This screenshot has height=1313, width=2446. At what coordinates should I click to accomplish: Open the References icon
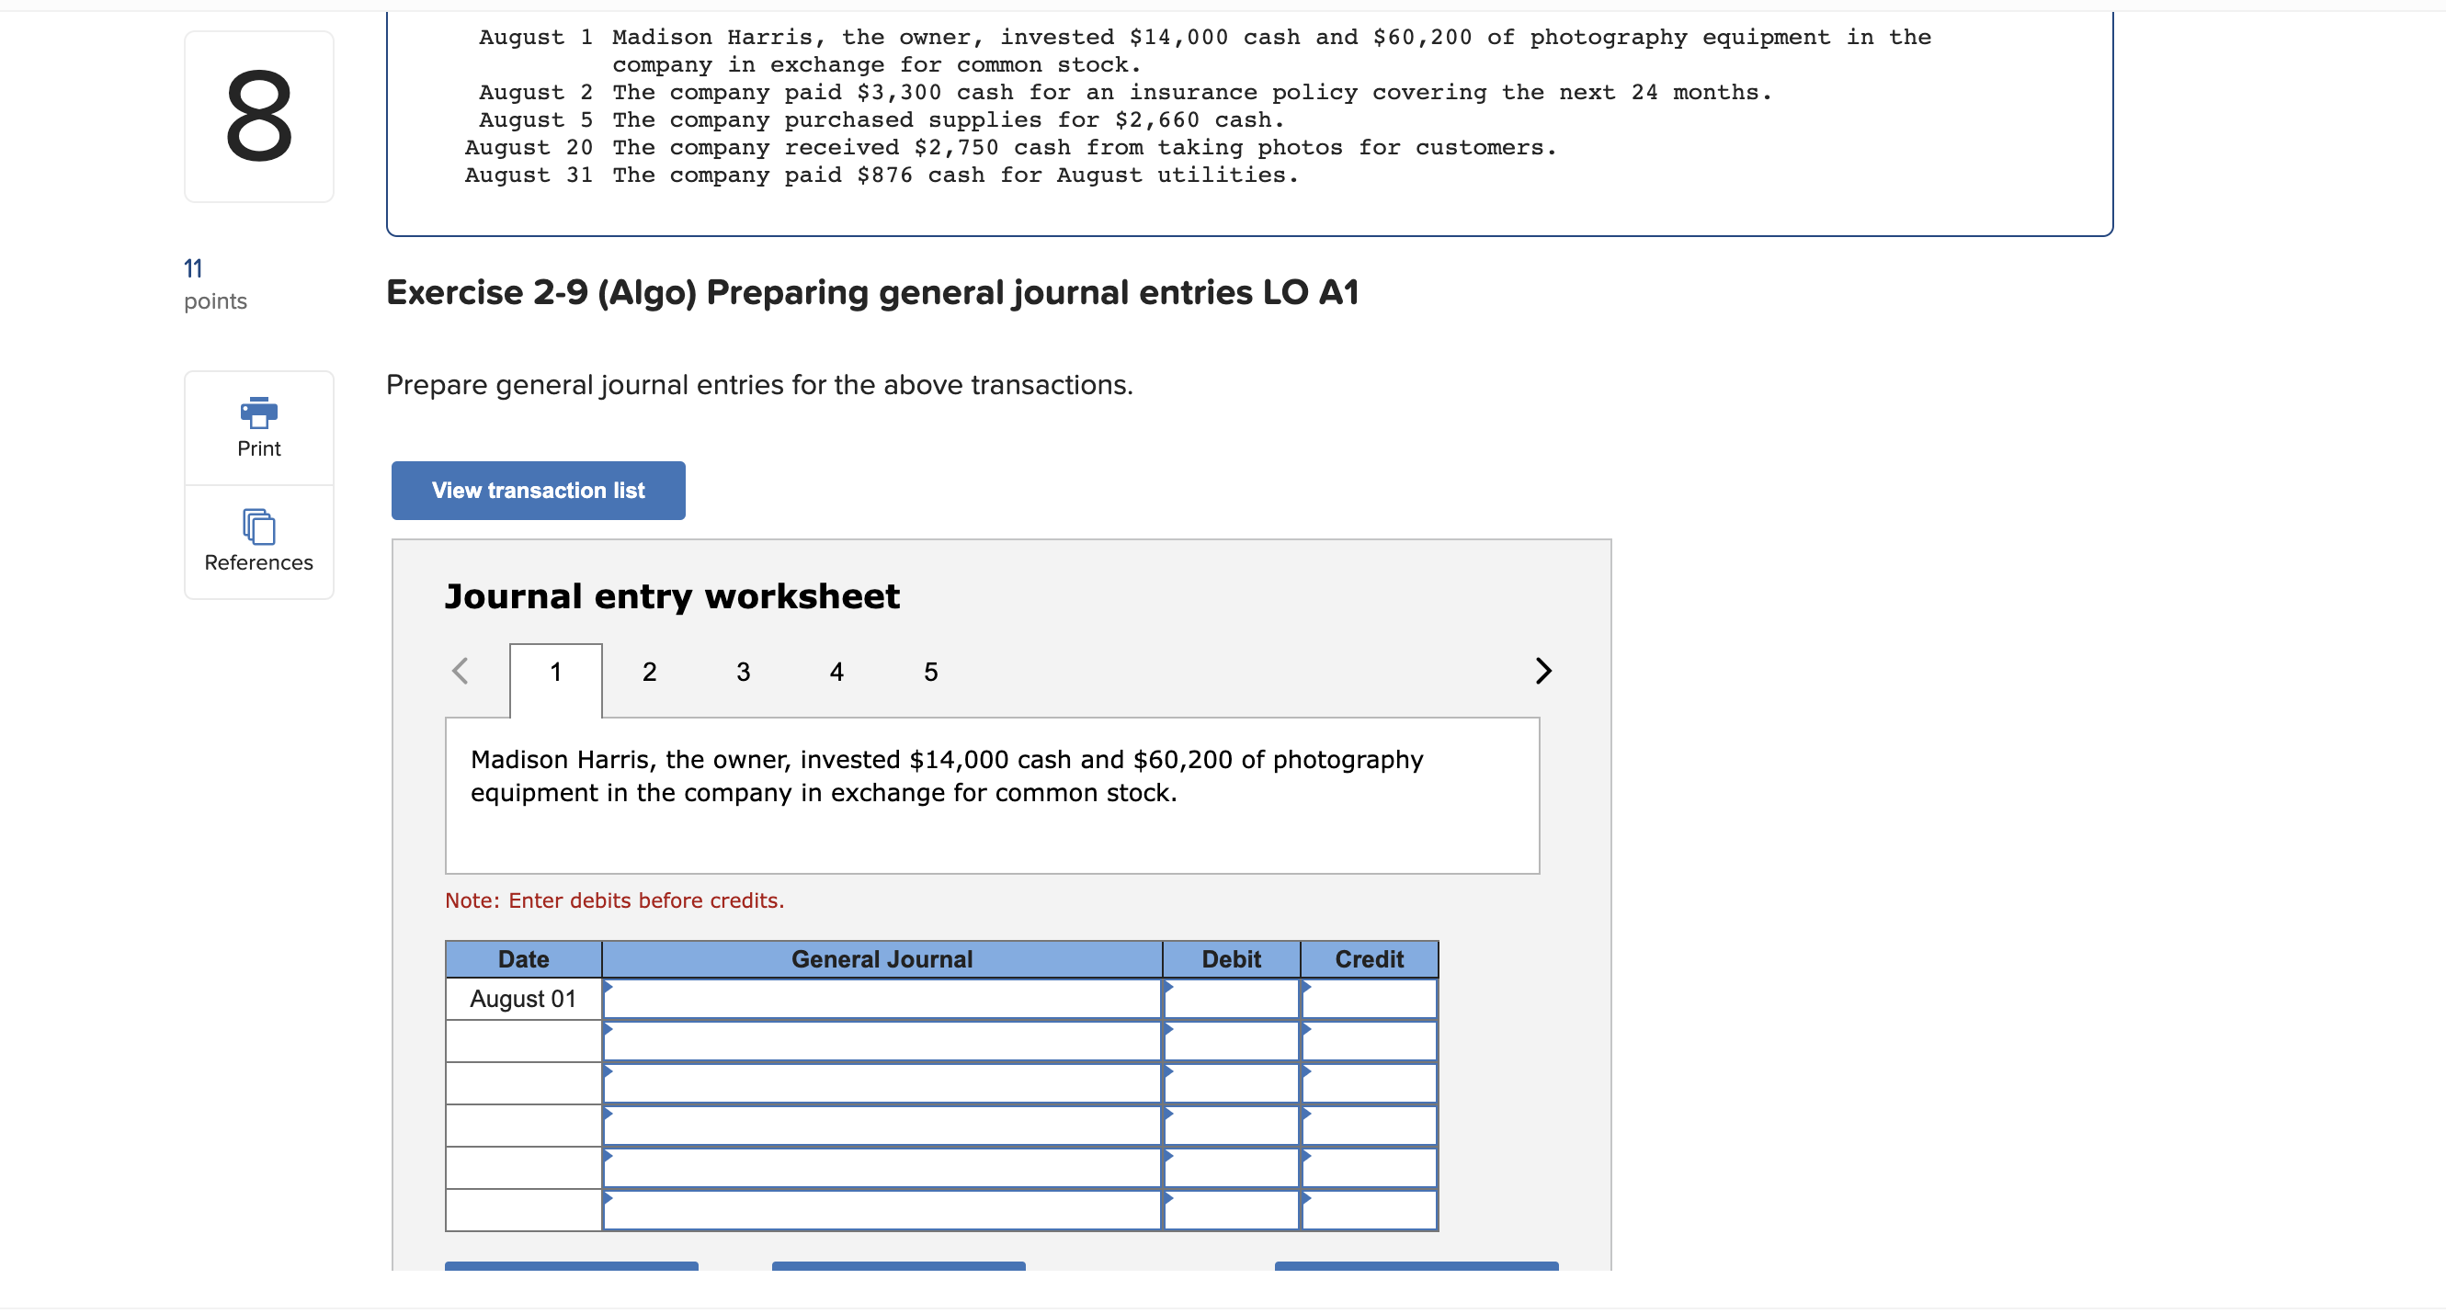click(258, 526)
